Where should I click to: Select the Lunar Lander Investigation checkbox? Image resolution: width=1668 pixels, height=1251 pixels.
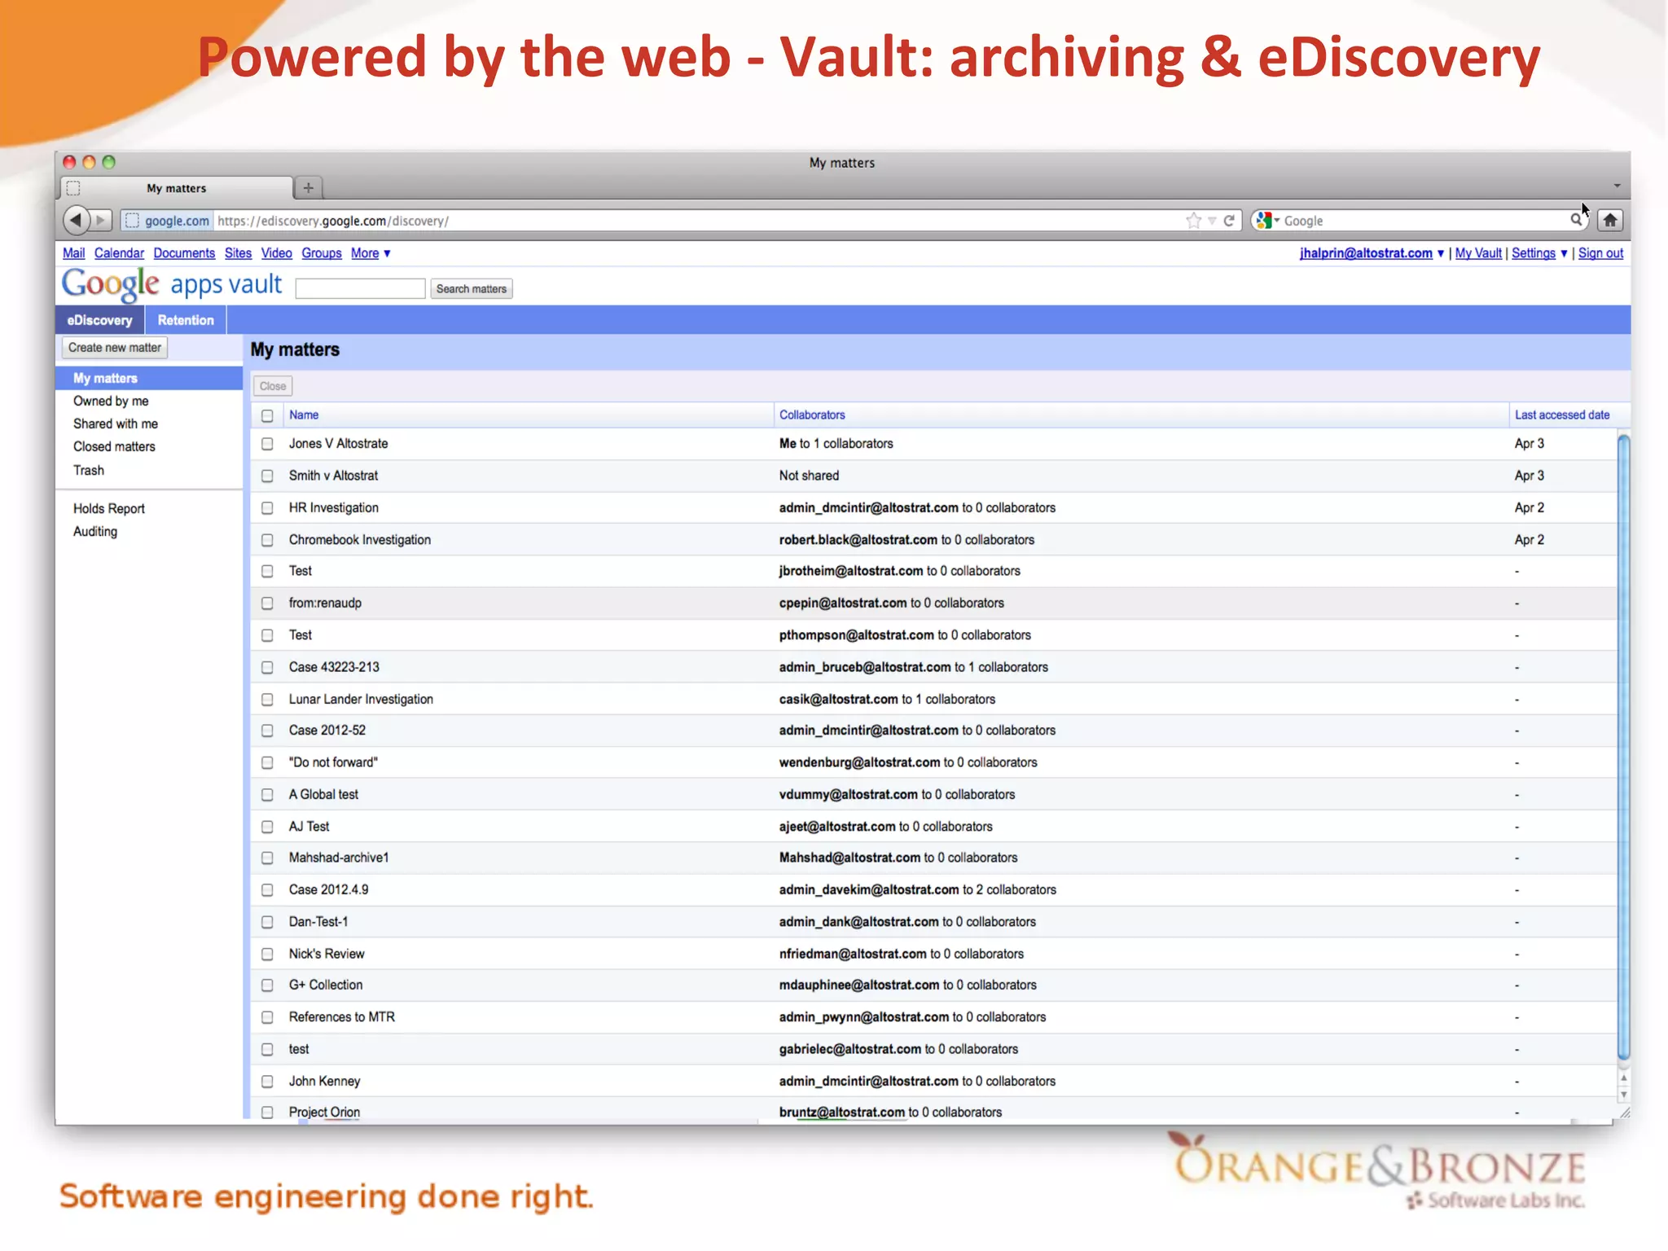pyautogui.click(x=267, y=700)
